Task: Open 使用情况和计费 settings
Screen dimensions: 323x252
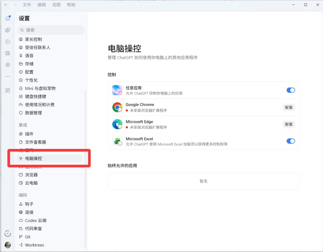Action: click(49, 105)
